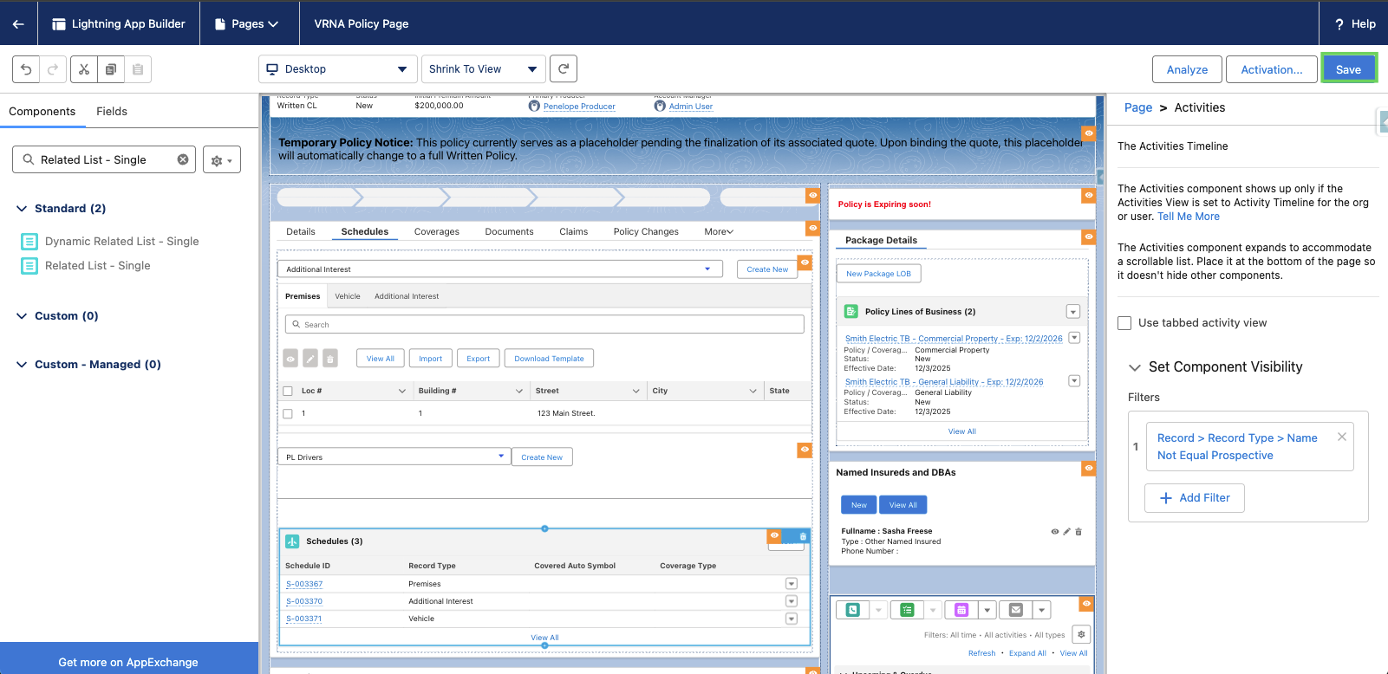
Task: Click the Search box in the Premises tab
Action: click(544, 325)
